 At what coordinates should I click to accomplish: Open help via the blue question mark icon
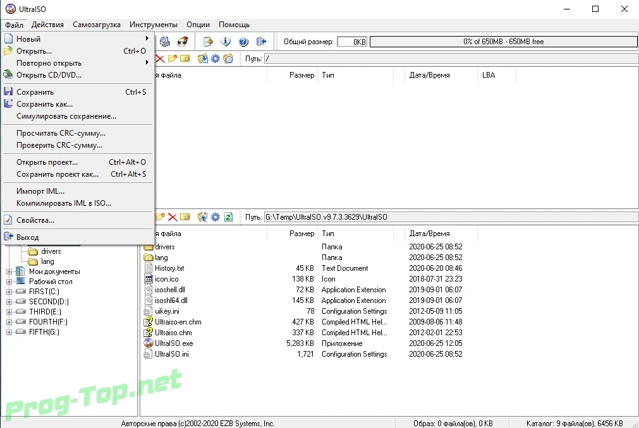tap(243, 42)
